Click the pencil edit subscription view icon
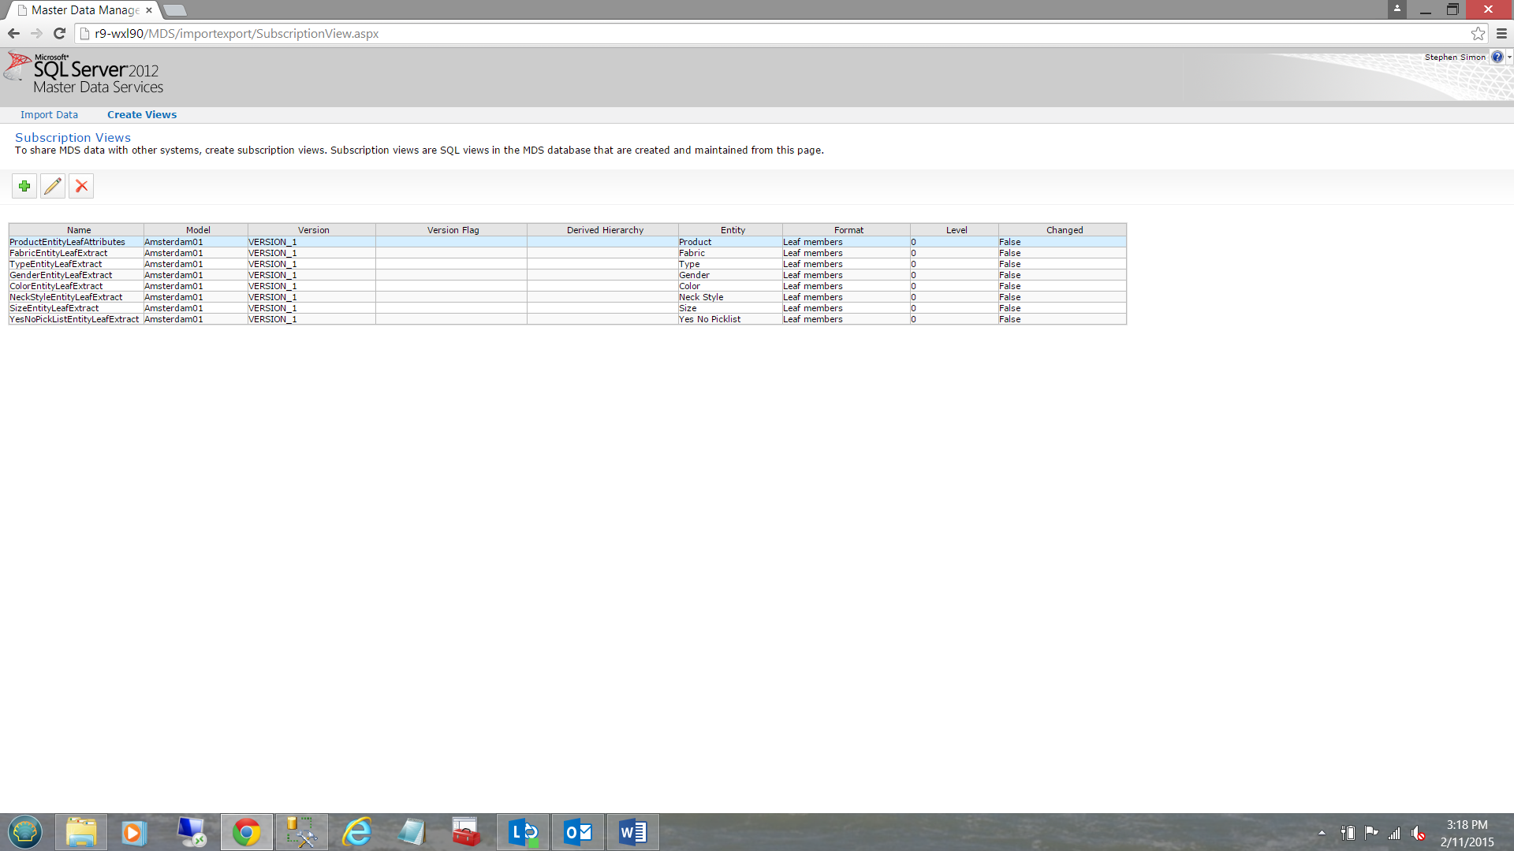The width and height of the screenshot is (1514, 851). tap(53, 187)
